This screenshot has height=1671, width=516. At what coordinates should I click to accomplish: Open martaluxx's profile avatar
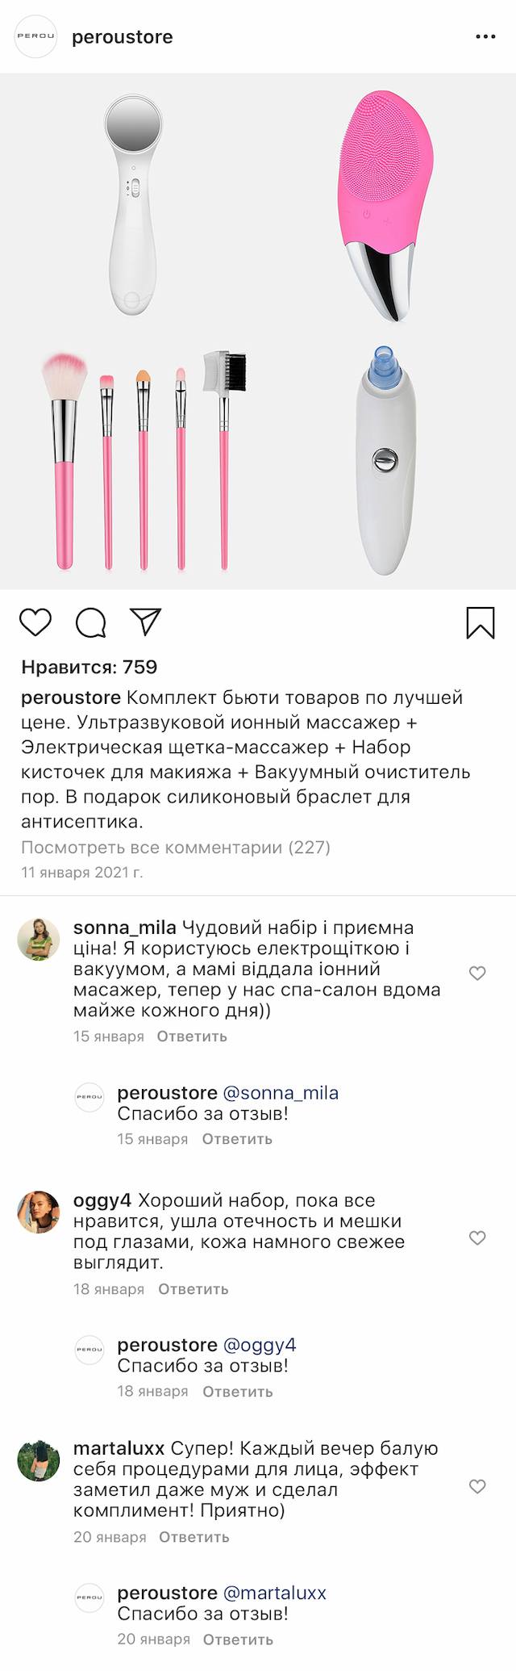tap(39, 1460)
